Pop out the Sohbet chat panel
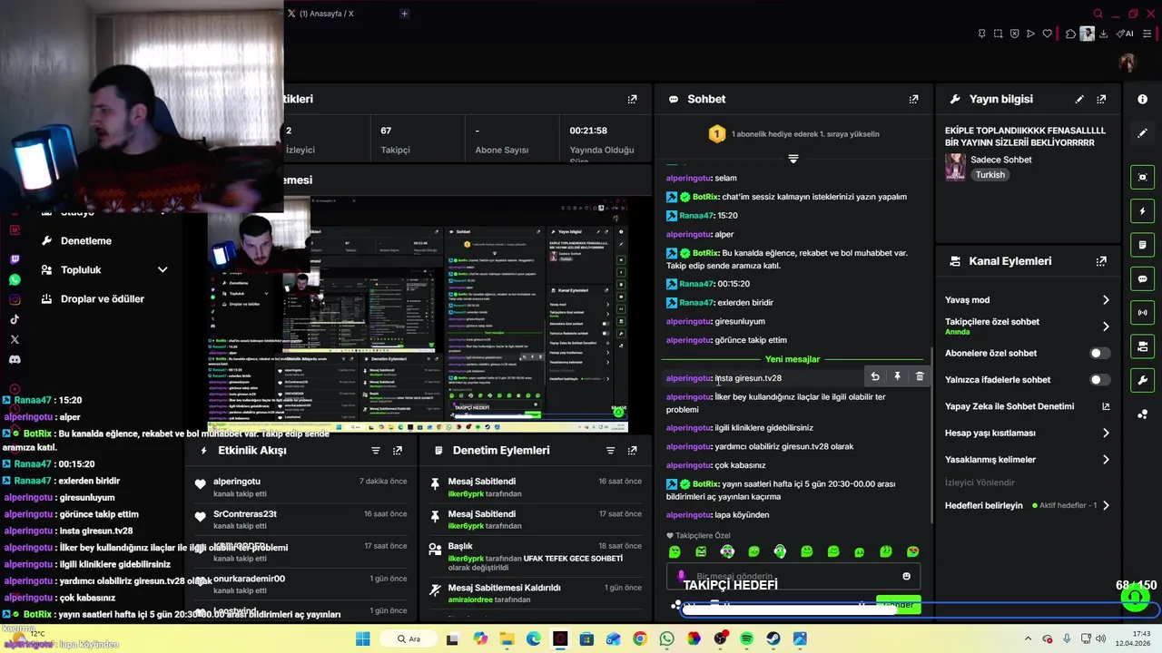Image resolution: width=1162 pixels, height=653 pixels. click(913, 99)
